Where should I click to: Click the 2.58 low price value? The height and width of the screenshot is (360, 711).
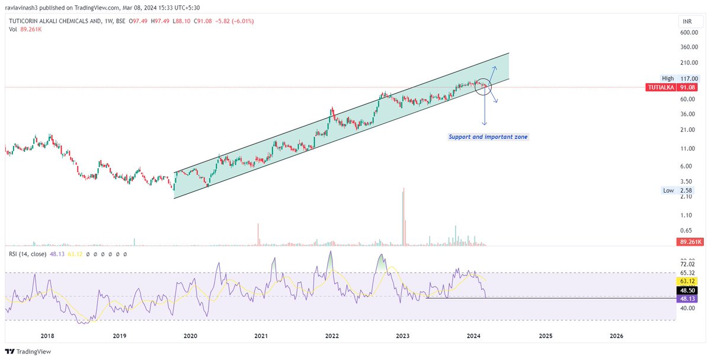click(687, 190)
